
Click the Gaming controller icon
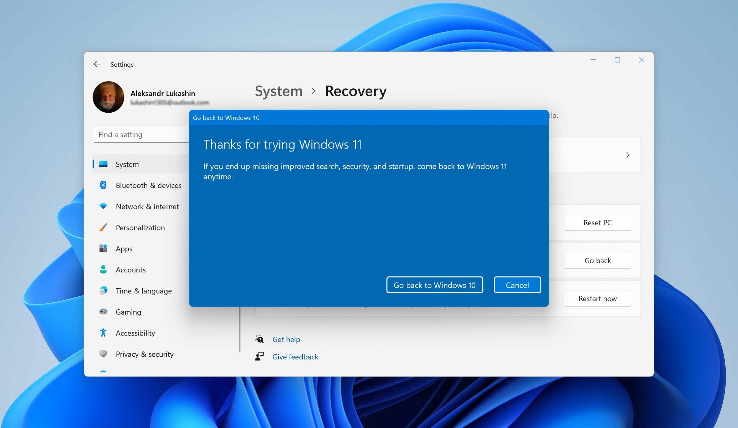pos(103,311)
